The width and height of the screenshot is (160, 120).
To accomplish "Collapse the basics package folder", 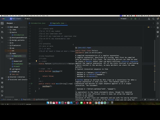I will (8, 32).
